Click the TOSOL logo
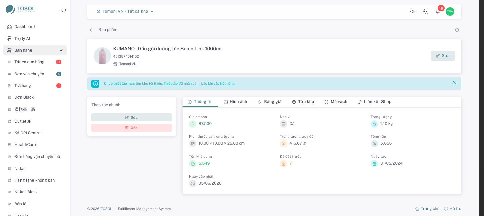 tap(21, 9)
